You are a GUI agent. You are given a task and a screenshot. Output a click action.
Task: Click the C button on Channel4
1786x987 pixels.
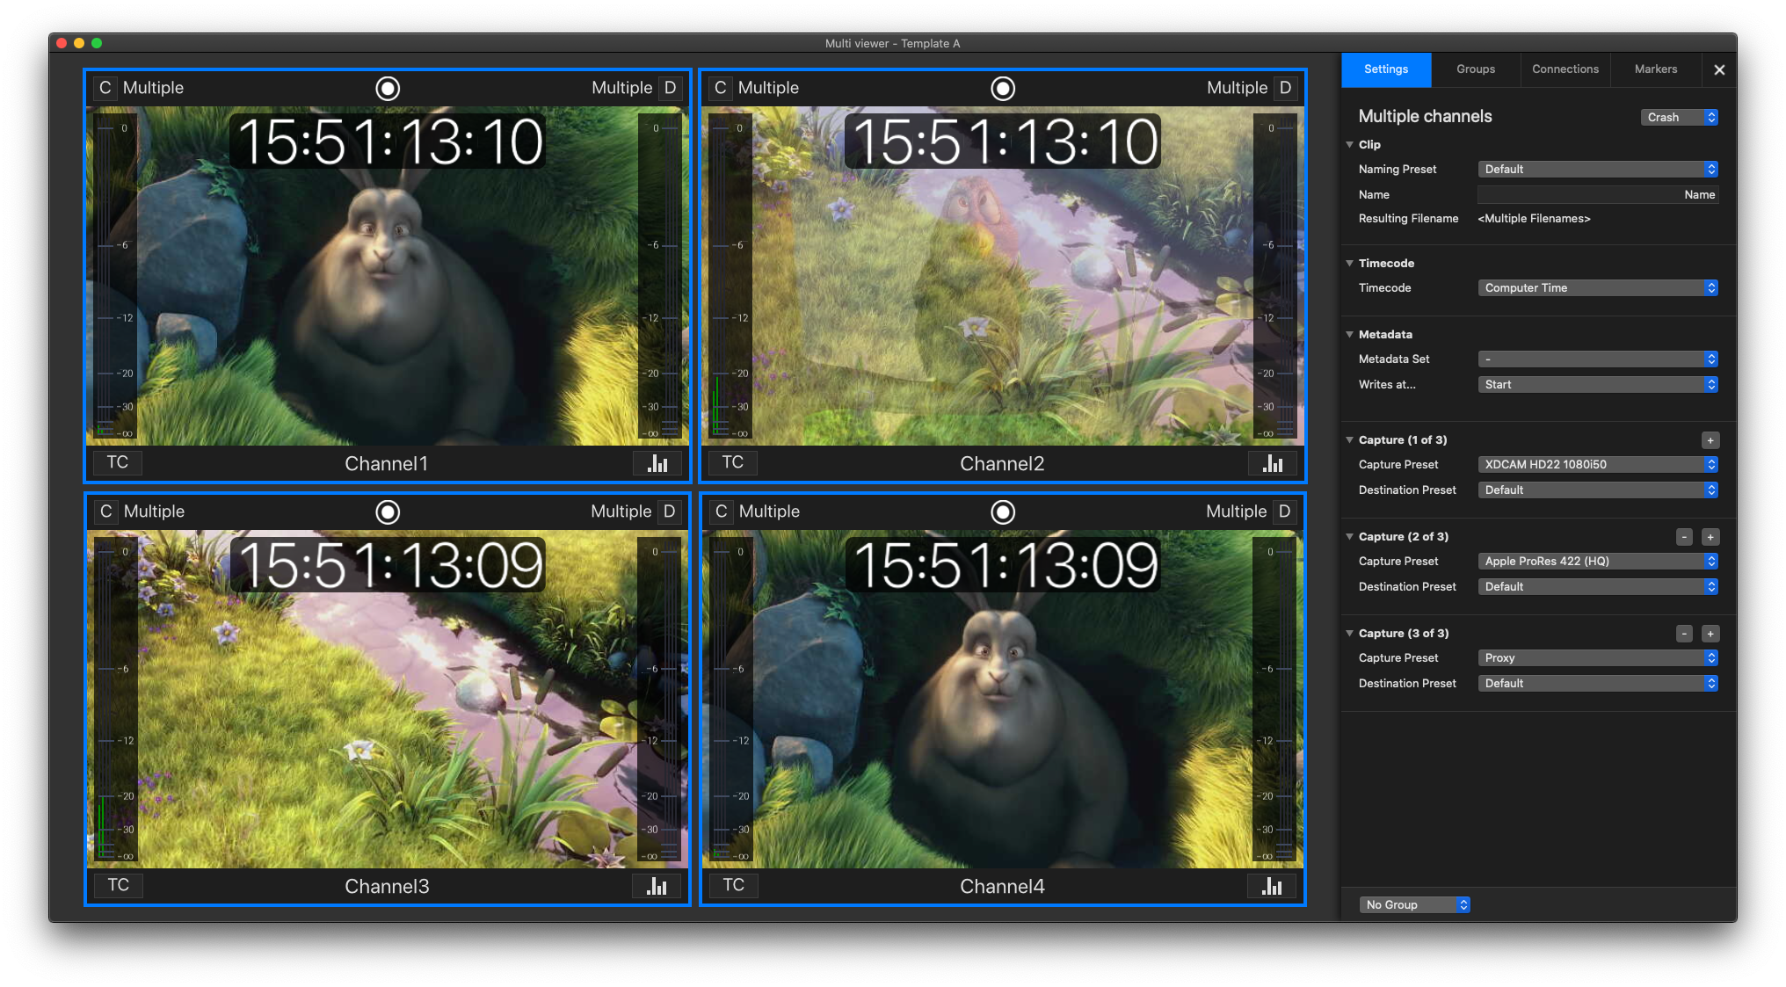pos(722,512)
